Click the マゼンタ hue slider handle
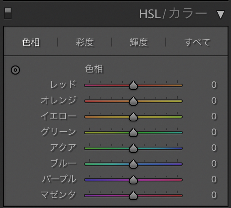 tap(133, 196)
